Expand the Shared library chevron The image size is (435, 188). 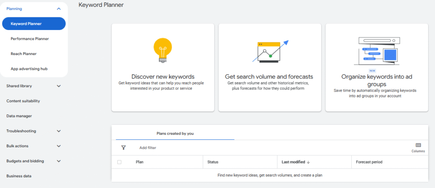point(59,86)
